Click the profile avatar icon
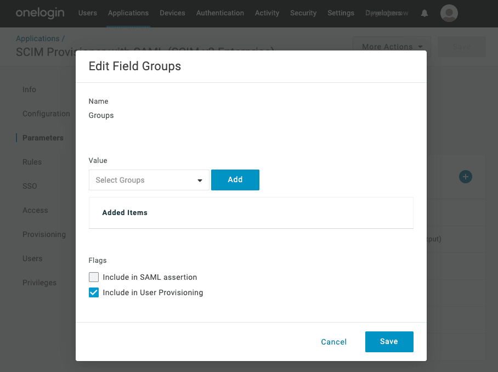The width and height of the screenshot is (498, 372). 449,13
